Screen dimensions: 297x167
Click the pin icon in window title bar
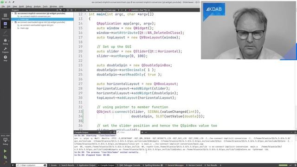pos(13,2)
